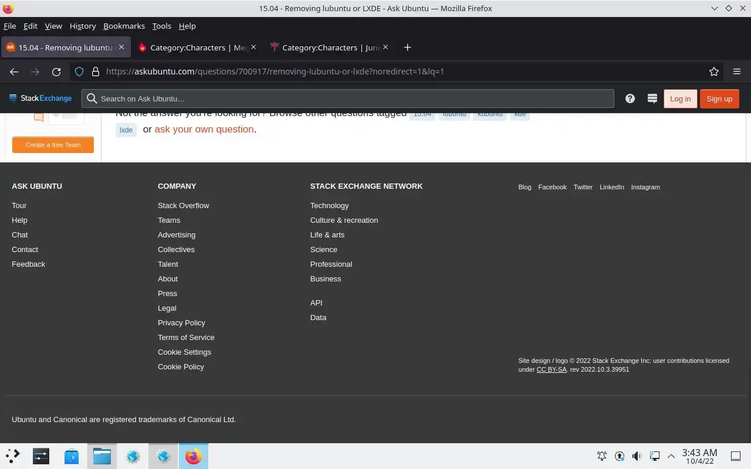Click the Log in button
This screenshot has width=751, height=469.
pos(680,98)
